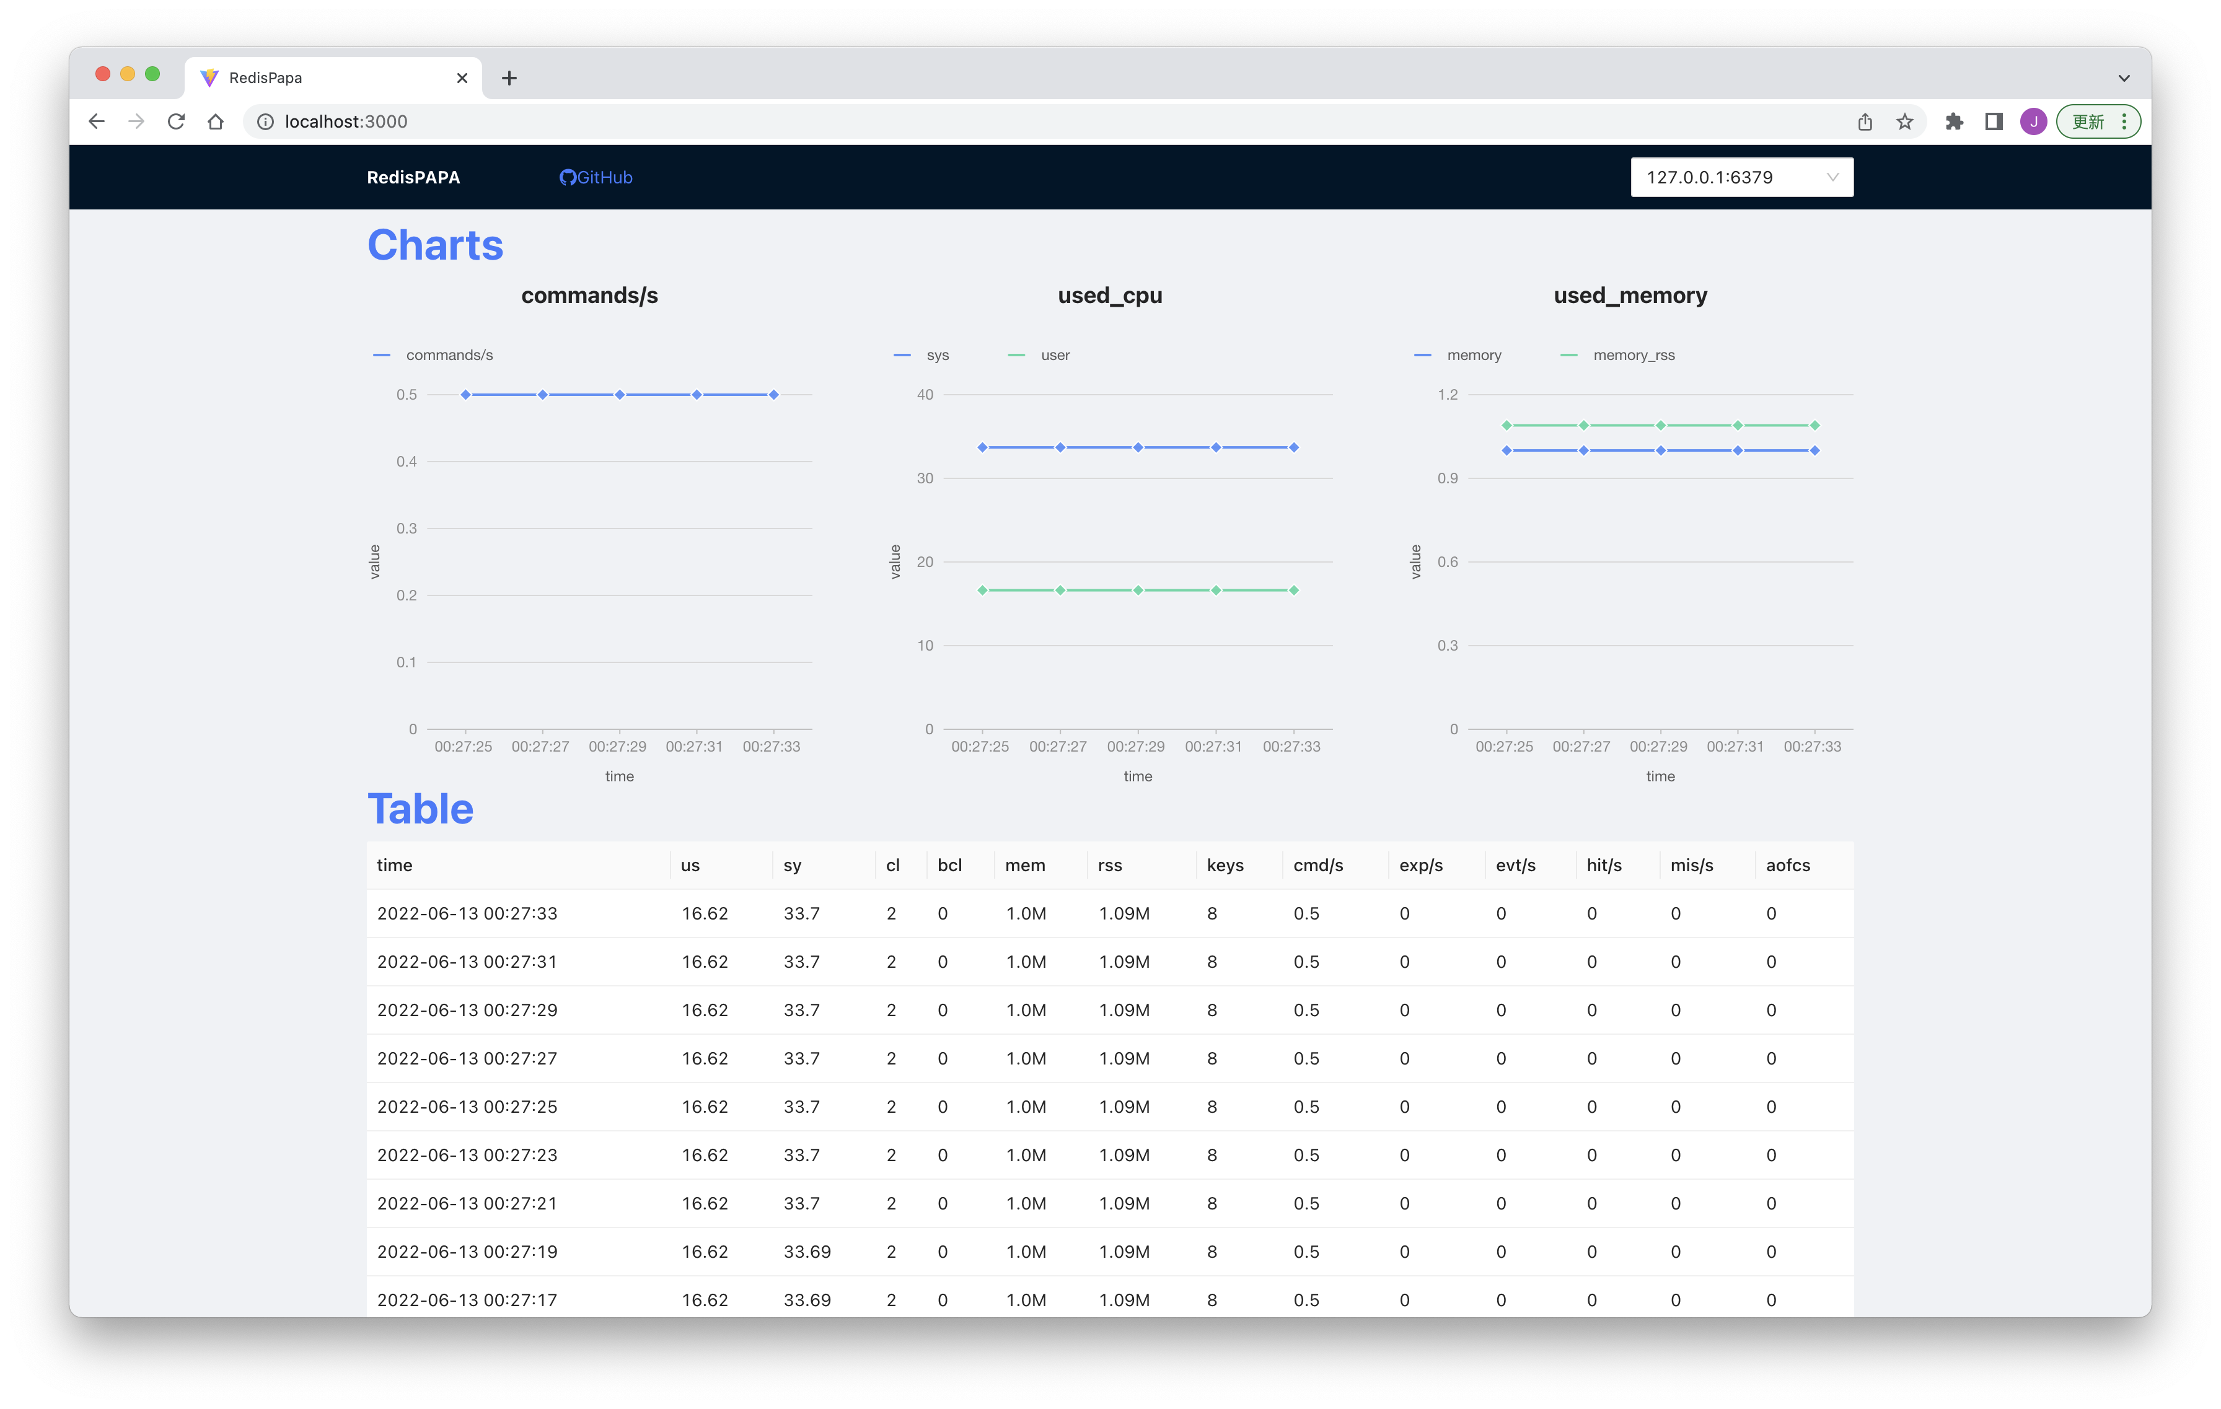Open the browser three-dot update menu

(x=2124, y=121)
